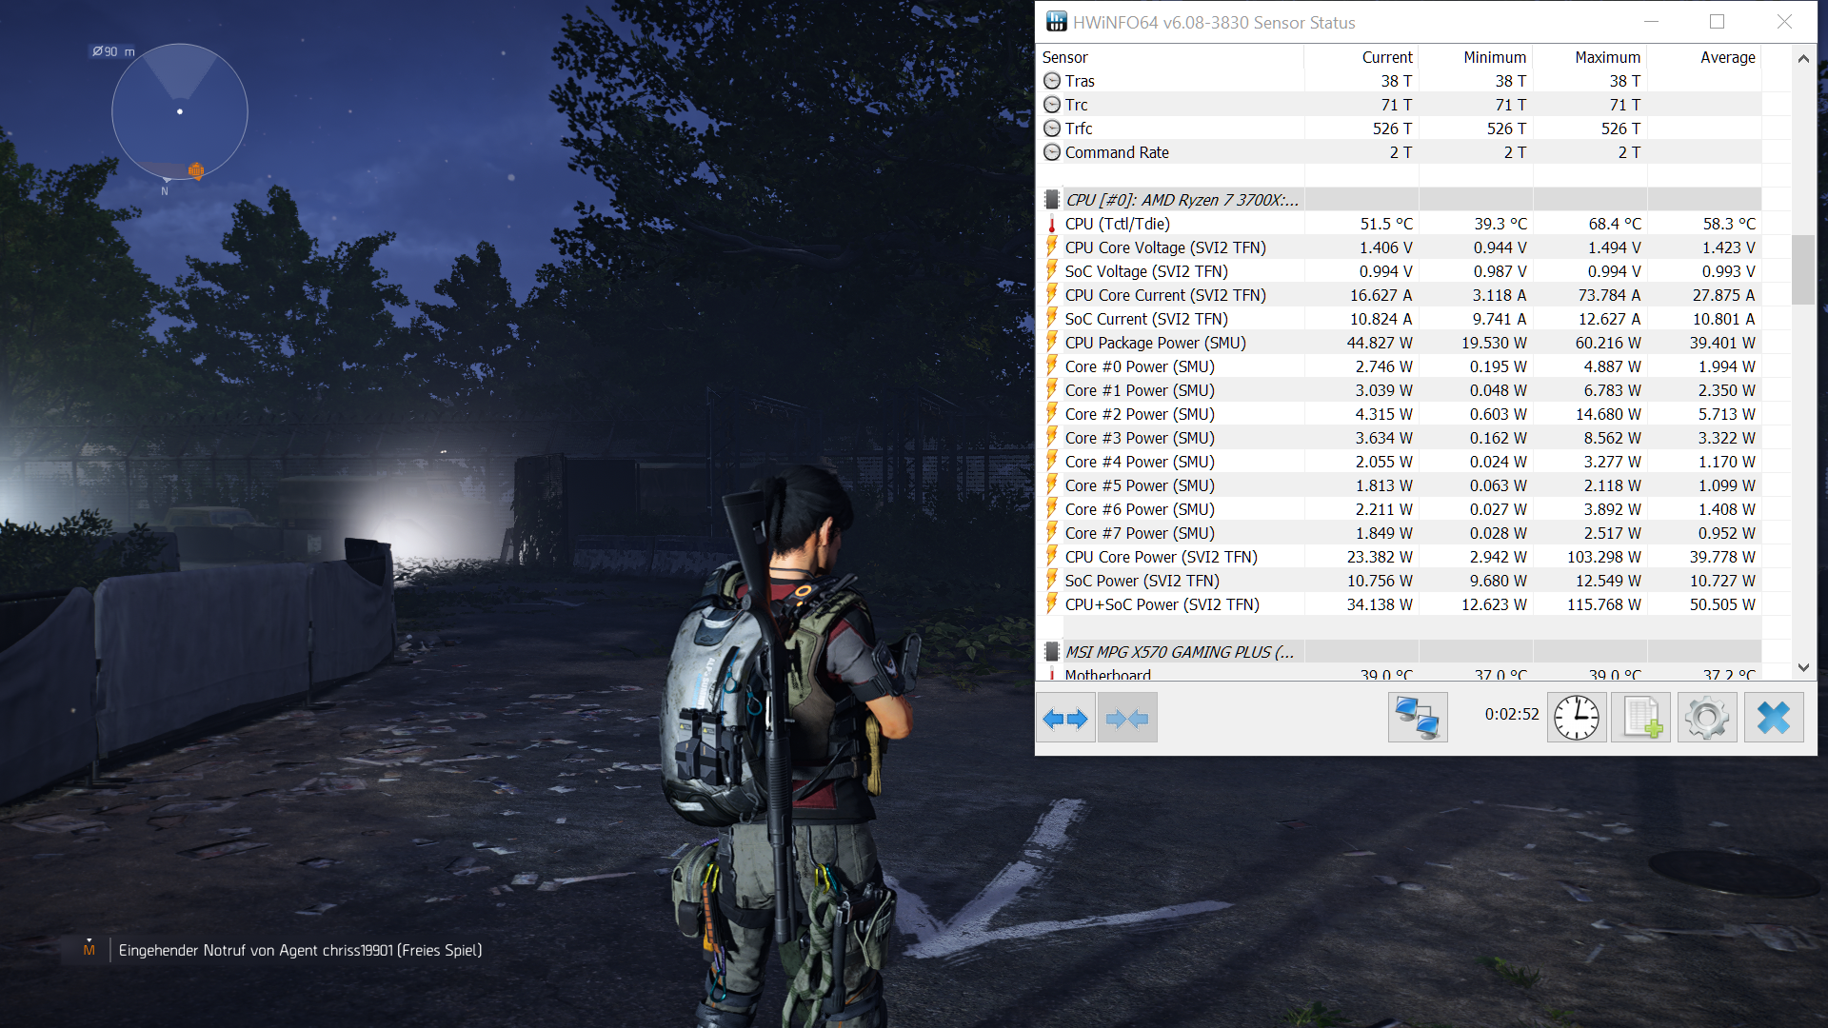Reset the sensor clock timer icon
Image resolution: width=1828 pixels, height=1028 pixels.
(1577, 719)
